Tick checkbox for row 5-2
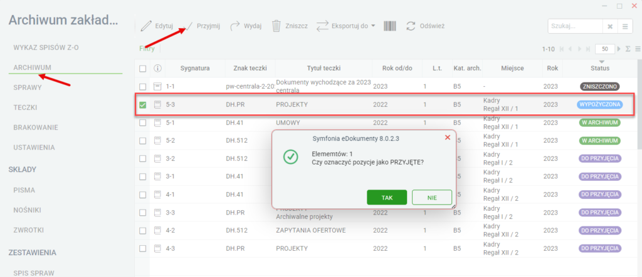The image size is (642, 277). (142, 141)
